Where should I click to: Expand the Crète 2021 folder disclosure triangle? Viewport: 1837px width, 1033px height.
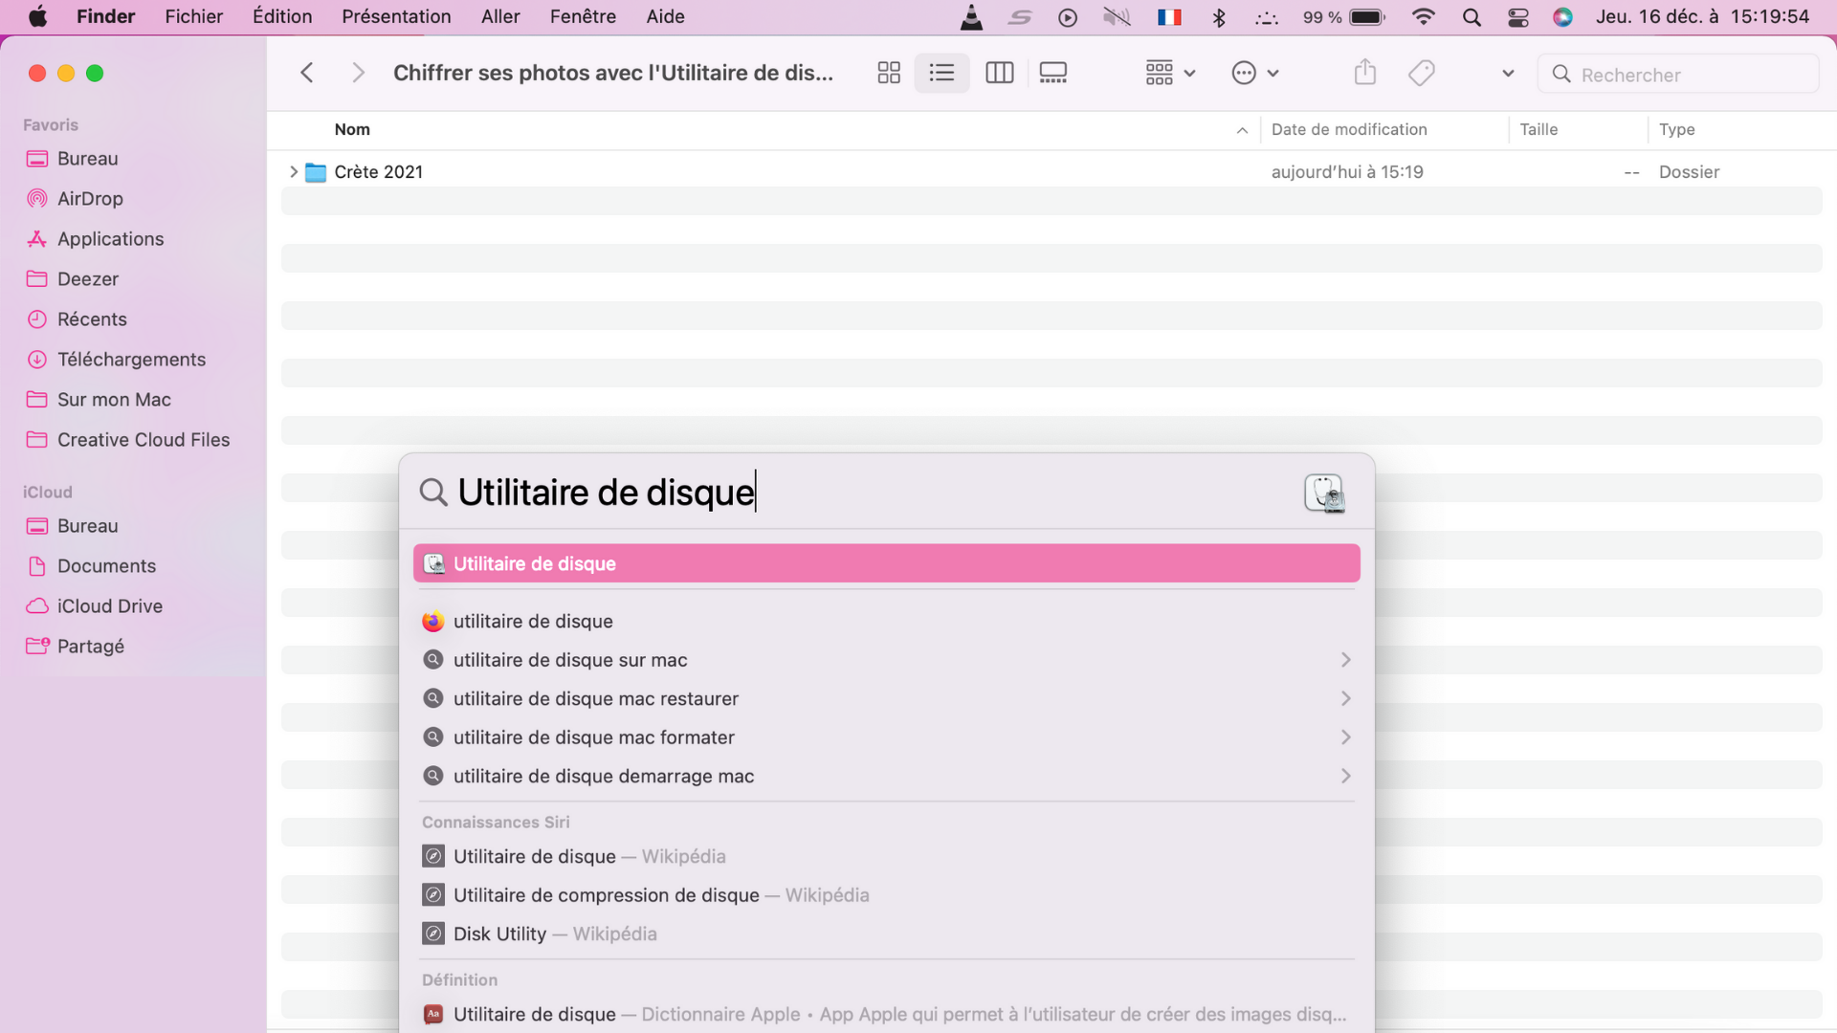[294, 171]
